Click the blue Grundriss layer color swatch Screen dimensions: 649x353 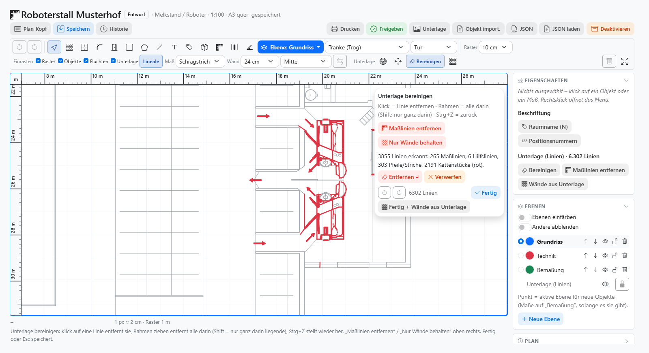[530, 241]
